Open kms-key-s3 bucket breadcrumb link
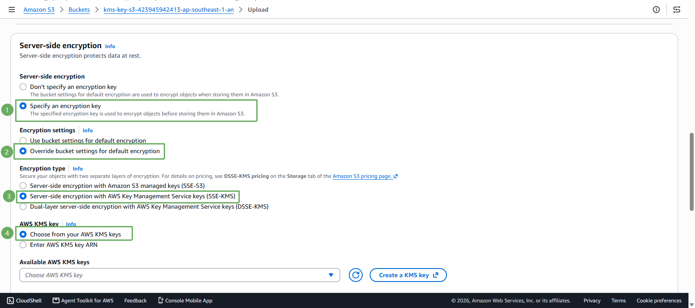The width and height of the screenshot is (695, 308). tap(169, 10)
